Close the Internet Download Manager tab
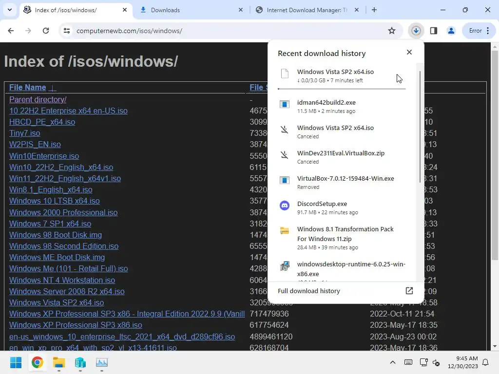Viewport: 499px width, 374px height. 357,10
